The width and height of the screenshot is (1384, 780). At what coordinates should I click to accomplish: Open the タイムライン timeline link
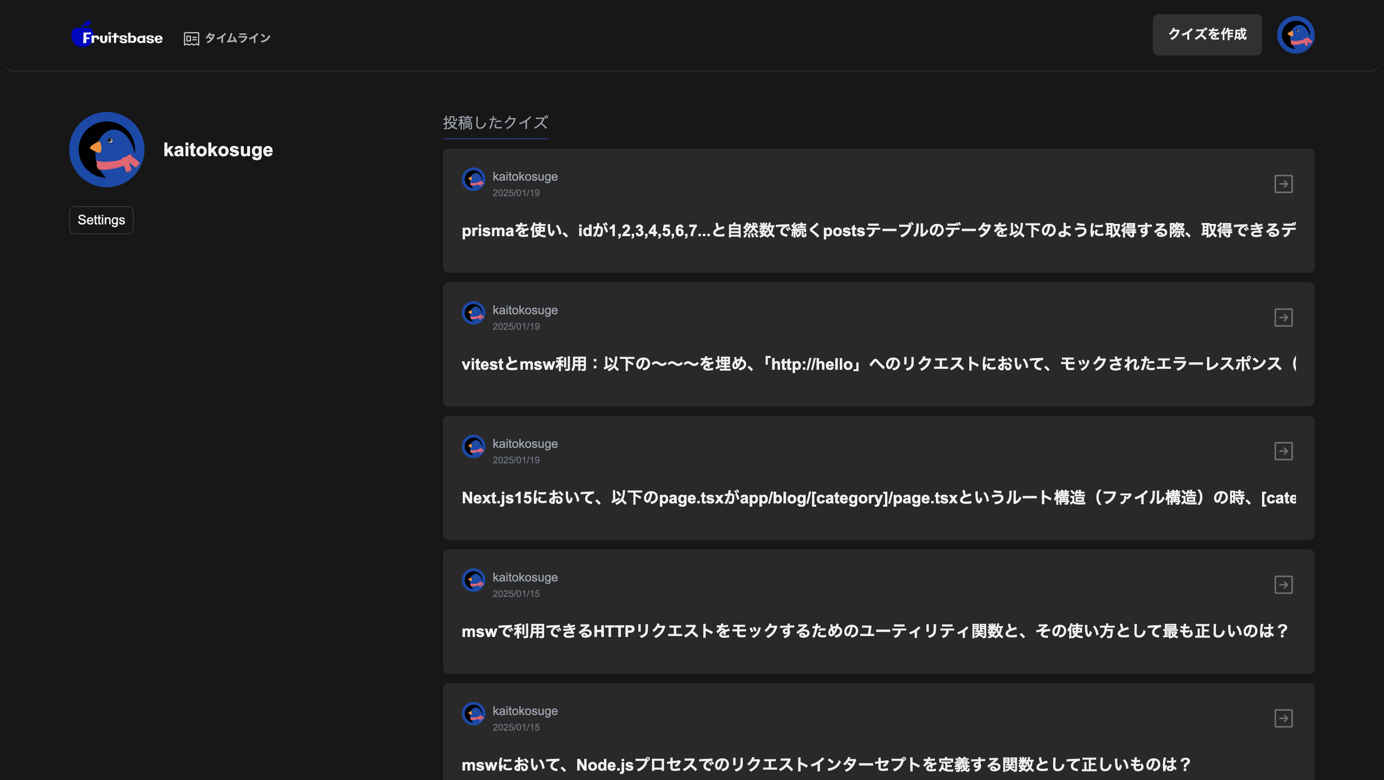[x=237, y=38]
